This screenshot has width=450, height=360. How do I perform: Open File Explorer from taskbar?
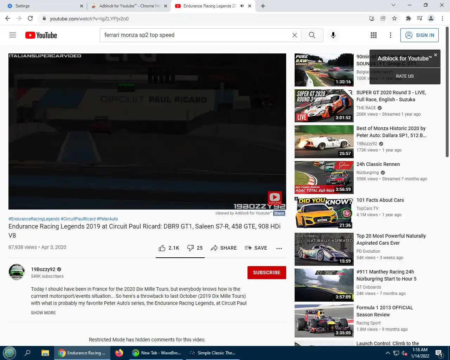coord(45,353)
